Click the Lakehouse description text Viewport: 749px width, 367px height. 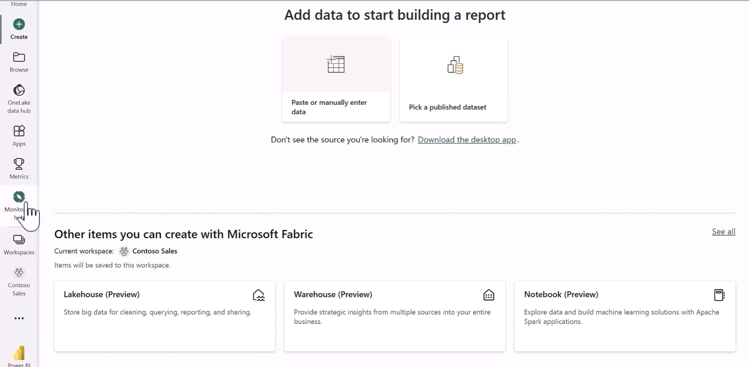(x=157, y=312)
